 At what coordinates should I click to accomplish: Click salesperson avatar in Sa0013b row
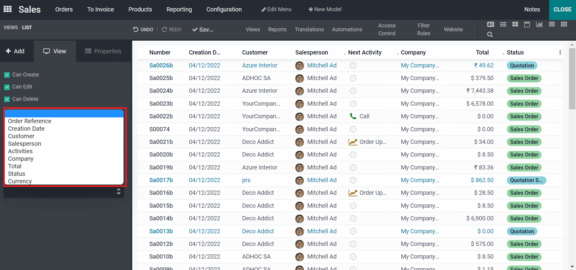click(x=299, y=231)
